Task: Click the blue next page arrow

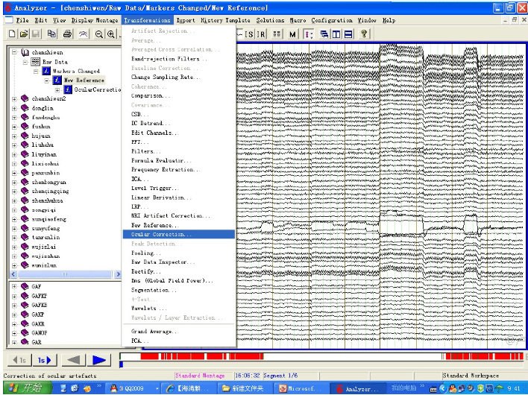Action: [99, 361]
